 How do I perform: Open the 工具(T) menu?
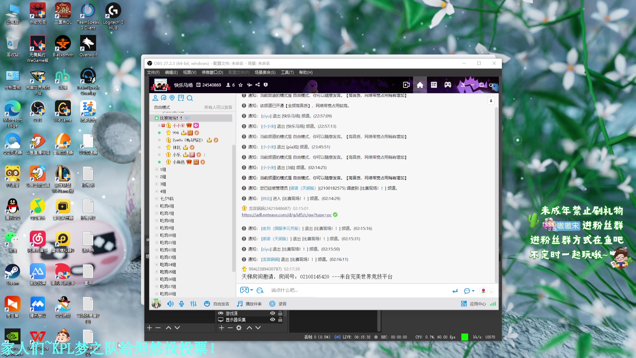[x=287, y=72]
